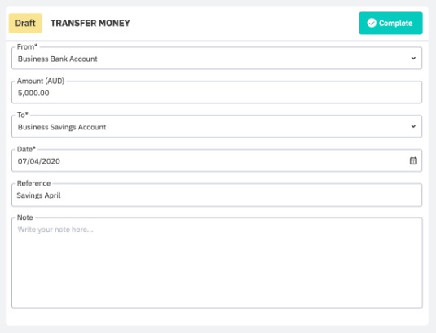The height and width of the screenshot is (333, 436).
Task: Expand the From account dropdown arrow
Action: click(413, 58)
